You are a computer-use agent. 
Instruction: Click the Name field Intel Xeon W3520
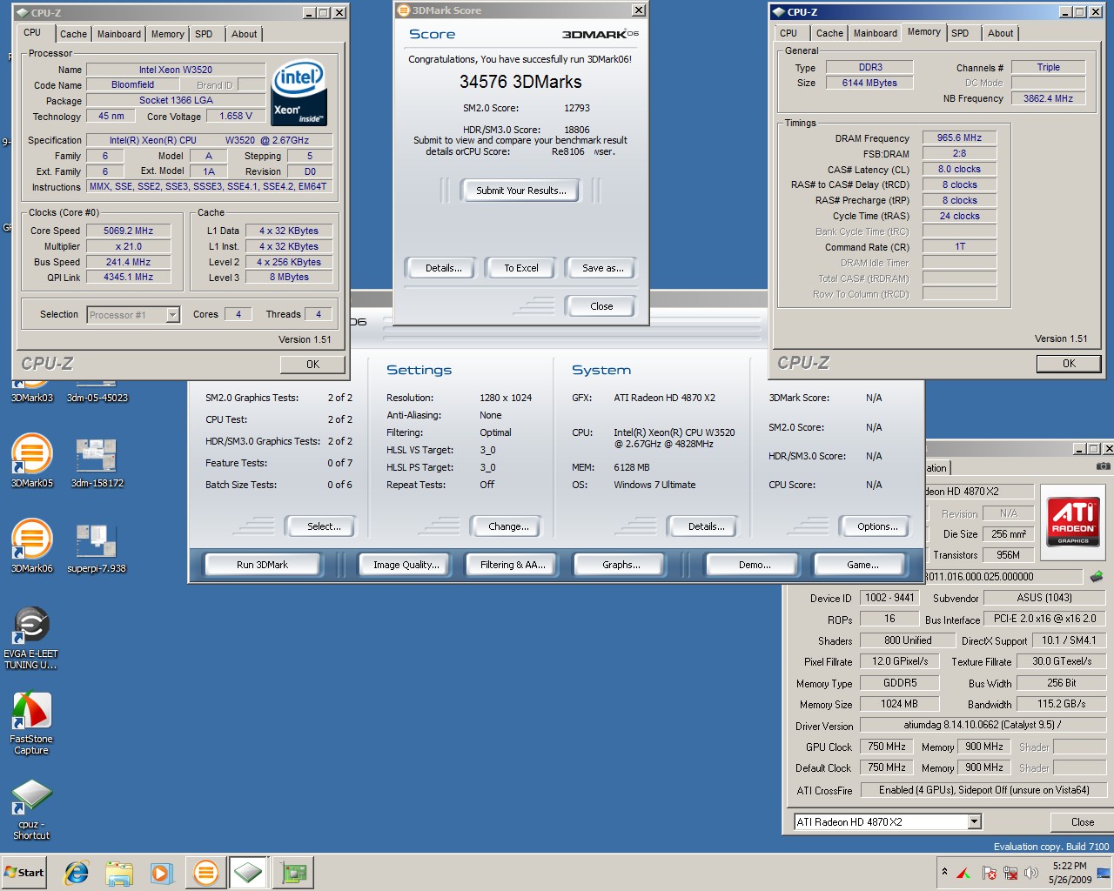pyautogui.click(x=176, y=70)
